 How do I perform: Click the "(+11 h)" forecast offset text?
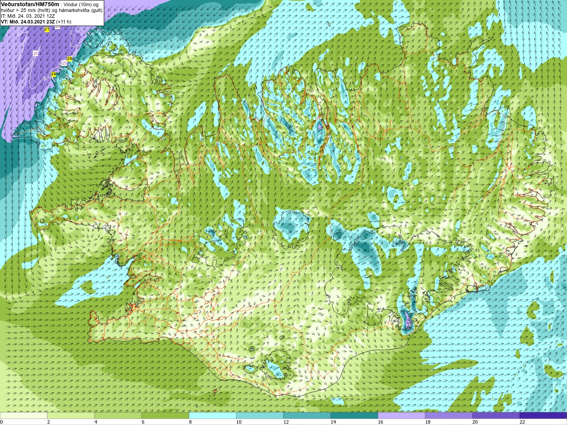tap(64, 21)
